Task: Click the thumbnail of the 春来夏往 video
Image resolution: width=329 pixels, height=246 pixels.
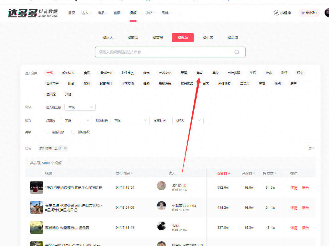Action: [37, 207]
